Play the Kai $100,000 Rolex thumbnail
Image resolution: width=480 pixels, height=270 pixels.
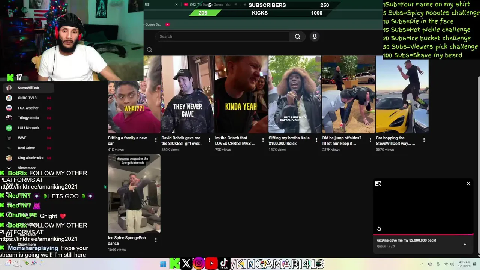coord(295,94)
